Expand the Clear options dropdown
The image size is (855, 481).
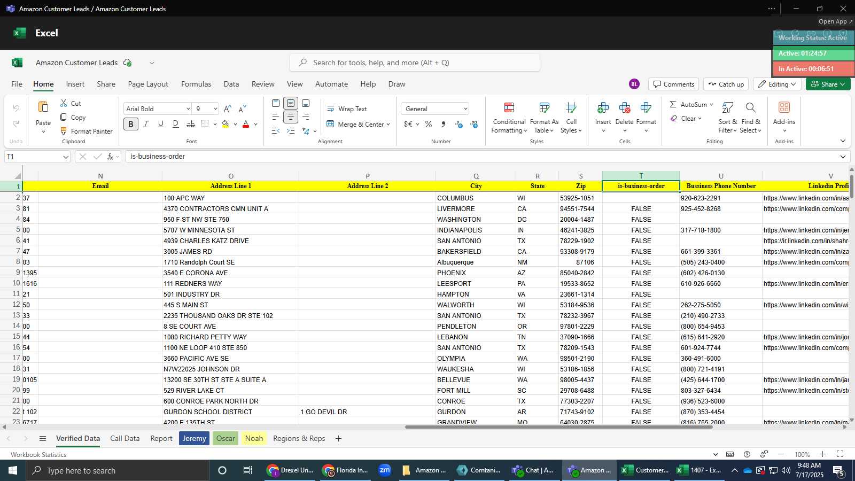pyautogui.click(x=699, y=119)
